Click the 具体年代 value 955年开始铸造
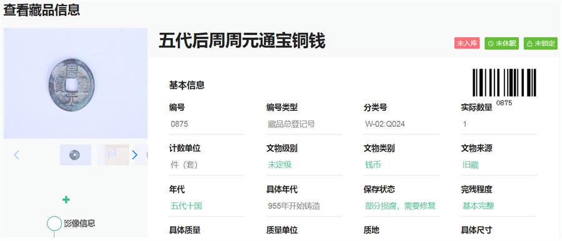 (x=294, y=206)
